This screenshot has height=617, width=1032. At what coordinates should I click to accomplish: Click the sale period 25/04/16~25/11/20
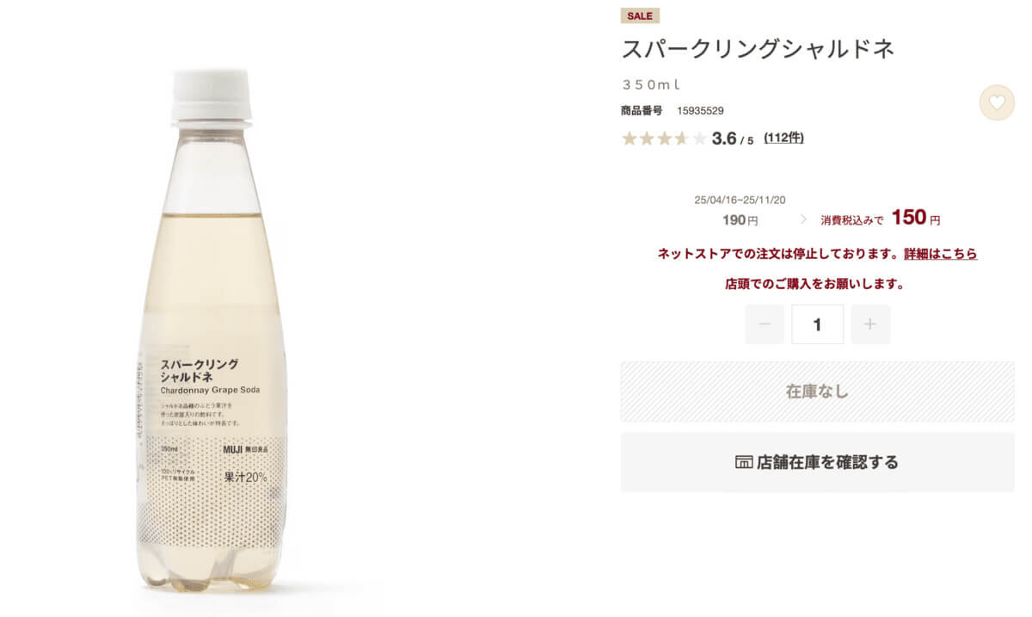pos(740,200)
